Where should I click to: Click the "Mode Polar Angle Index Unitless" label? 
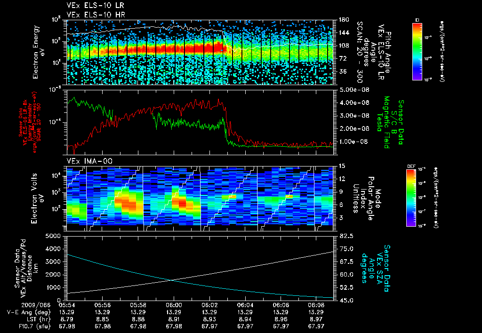tap(366, 198)
